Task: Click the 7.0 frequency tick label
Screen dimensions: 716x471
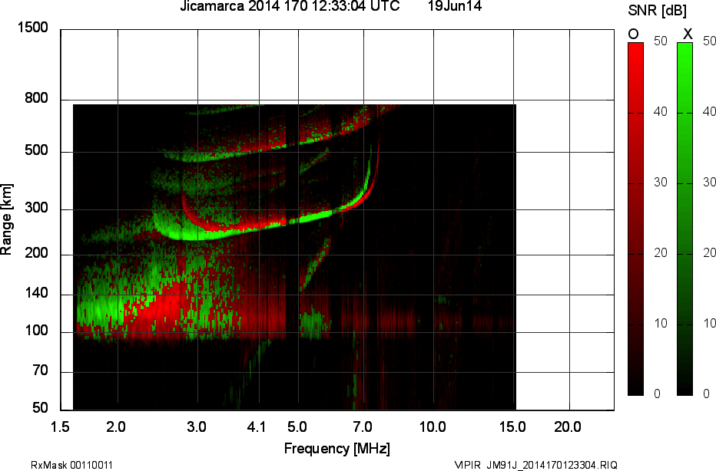Action: (363, 427)
